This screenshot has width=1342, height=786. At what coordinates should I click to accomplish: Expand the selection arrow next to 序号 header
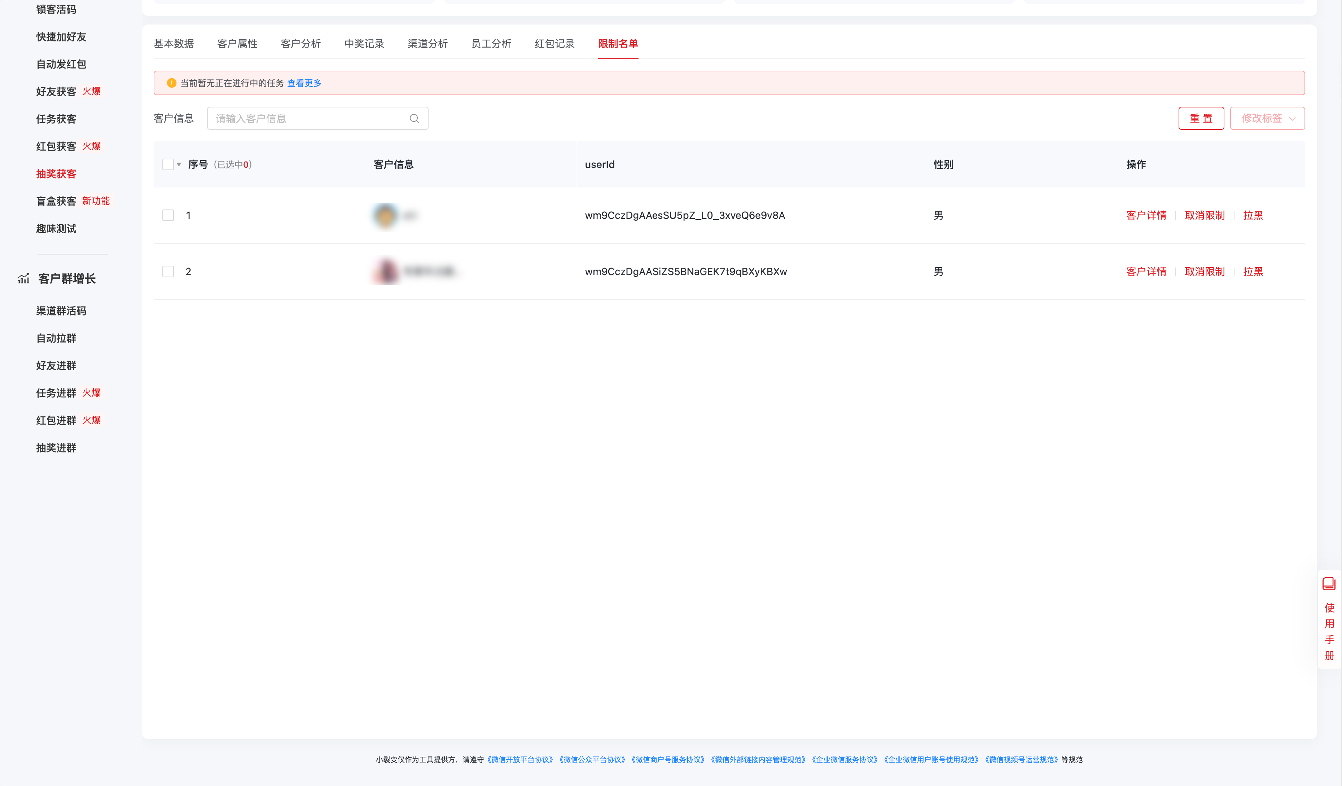[x=179, y=165]
